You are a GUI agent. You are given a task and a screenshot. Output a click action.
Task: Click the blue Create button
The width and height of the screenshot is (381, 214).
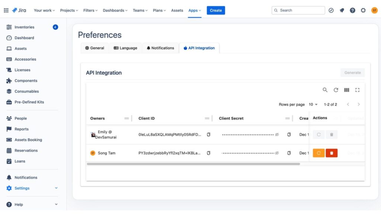(216, 10)
